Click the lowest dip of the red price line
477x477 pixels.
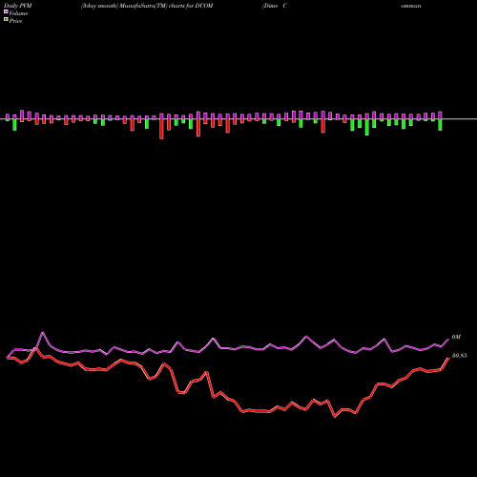[335, 416]
